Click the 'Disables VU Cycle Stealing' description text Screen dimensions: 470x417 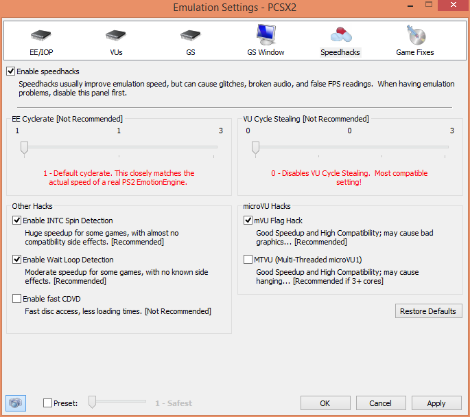349,177
